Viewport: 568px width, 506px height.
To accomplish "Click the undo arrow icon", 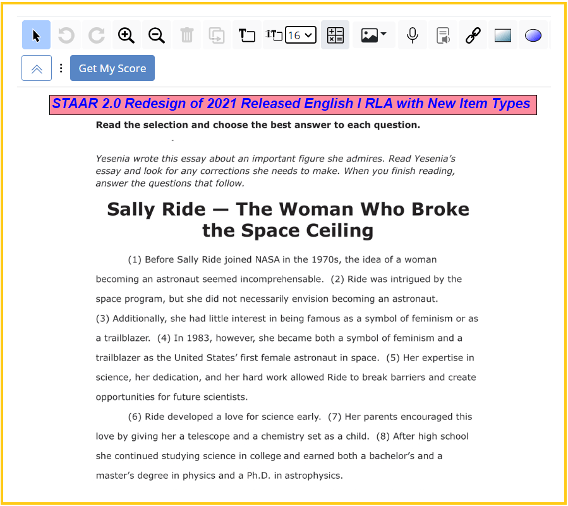I will coord(66,35).
